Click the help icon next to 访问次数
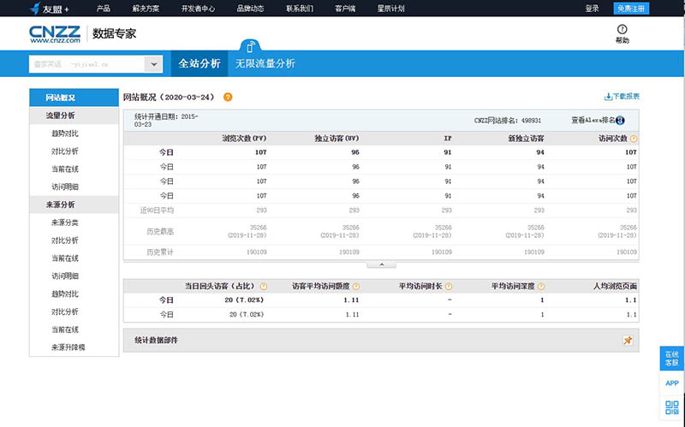Image resolution: width=685 pixels, height=427 pixels. [x=634, y=139]
